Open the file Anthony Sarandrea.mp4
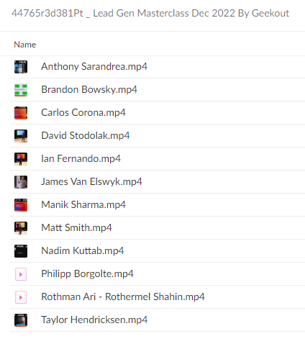Screen dimensions: 305x344 tap(94, 66)
